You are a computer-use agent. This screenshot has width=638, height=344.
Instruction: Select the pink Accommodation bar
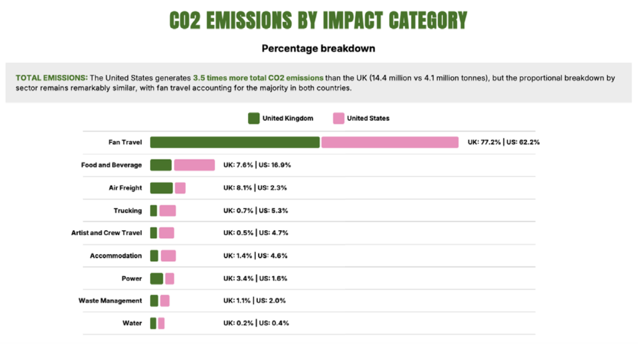click(168, 256)
